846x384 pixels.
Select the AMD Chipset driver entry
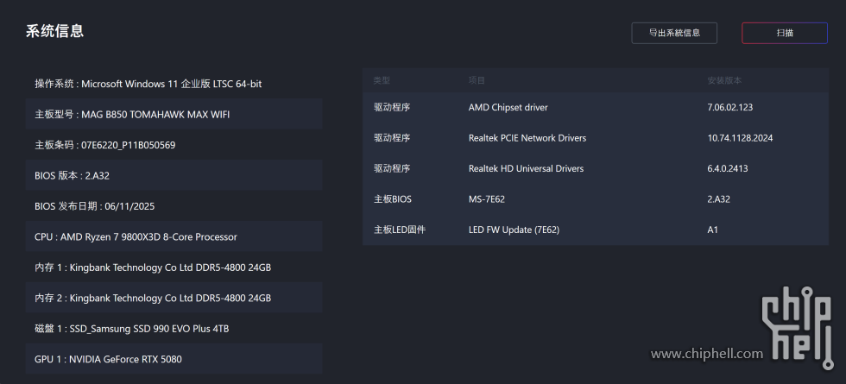click(508, 107)
